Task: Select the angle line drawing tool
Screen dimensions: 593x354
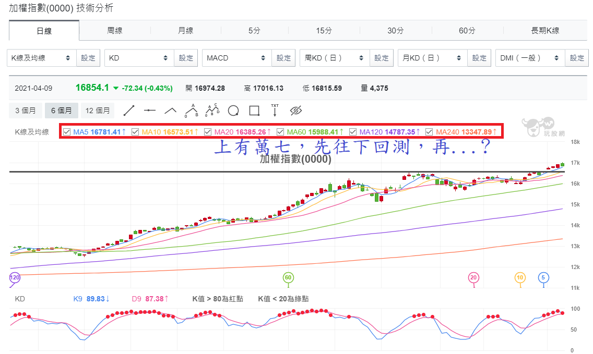Action: [x=171, y=111]
